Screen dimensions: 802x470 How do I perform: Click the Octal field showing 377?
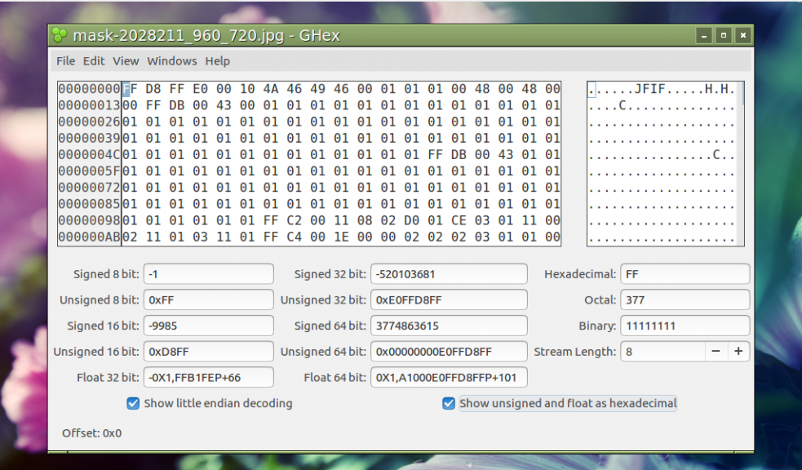(x=685, y=299)
